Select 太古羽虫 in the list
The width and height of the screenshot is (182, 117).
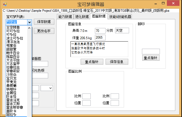tap(17, 60)
